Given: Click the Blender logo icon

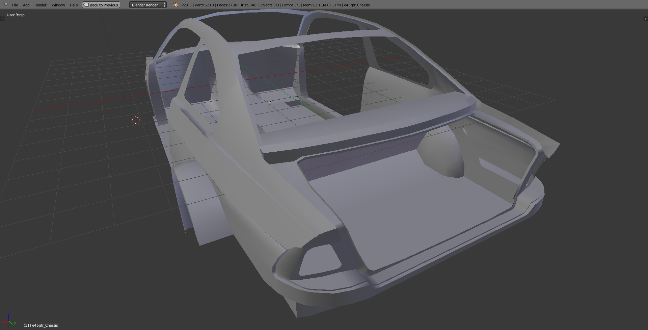Looking at the screenshot, I should (x=175, y=5).
